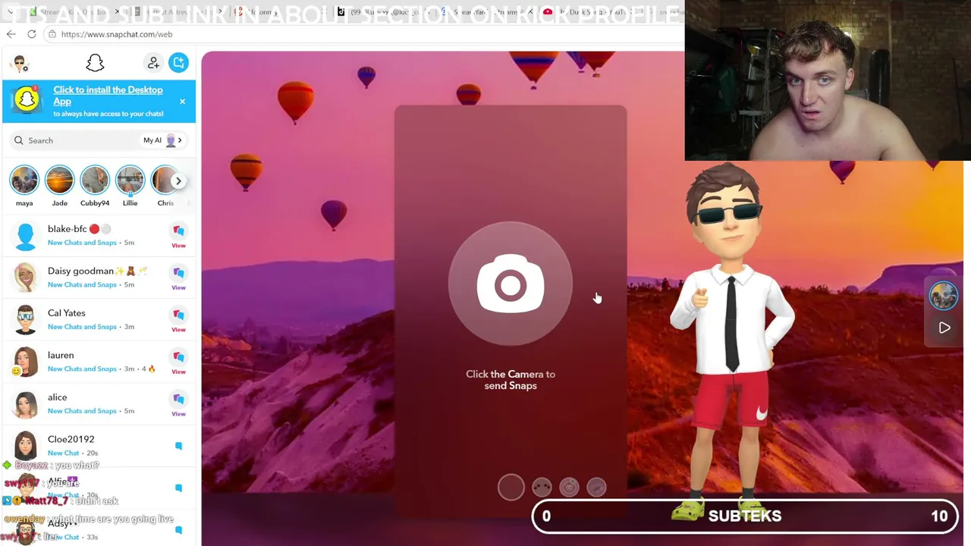View the new snap from Daisy goodman

[178, 278]
